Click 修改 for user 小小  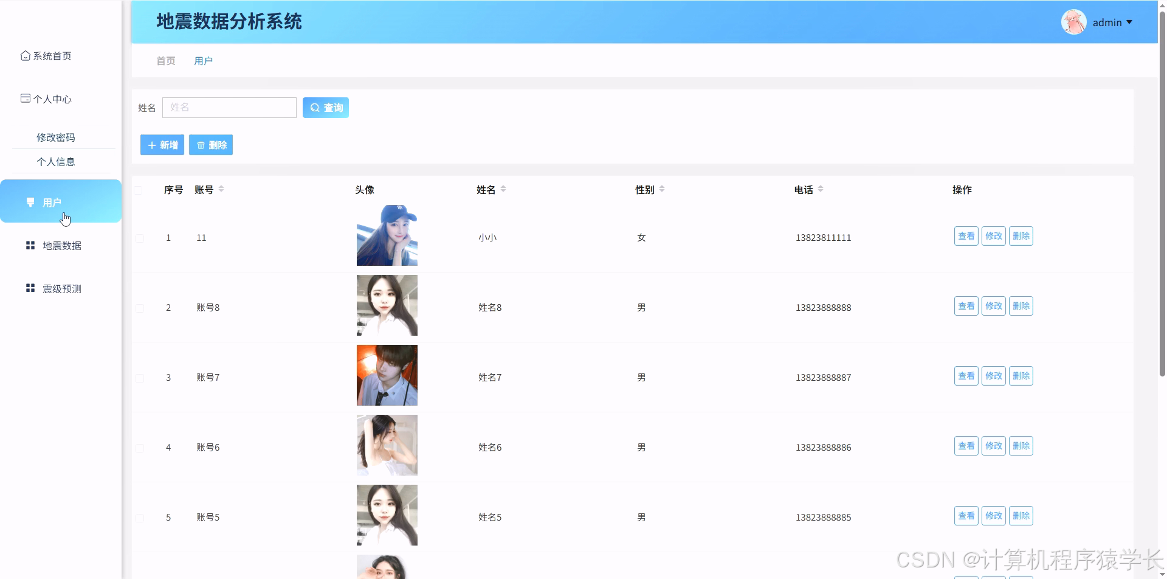(x=994, y=236)
